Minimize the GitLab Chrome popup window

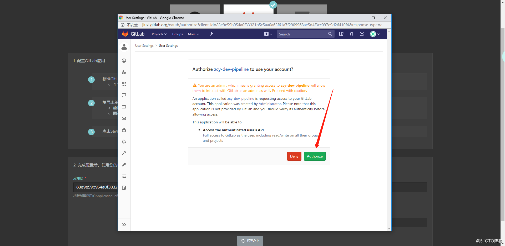(x=361, y=18)
